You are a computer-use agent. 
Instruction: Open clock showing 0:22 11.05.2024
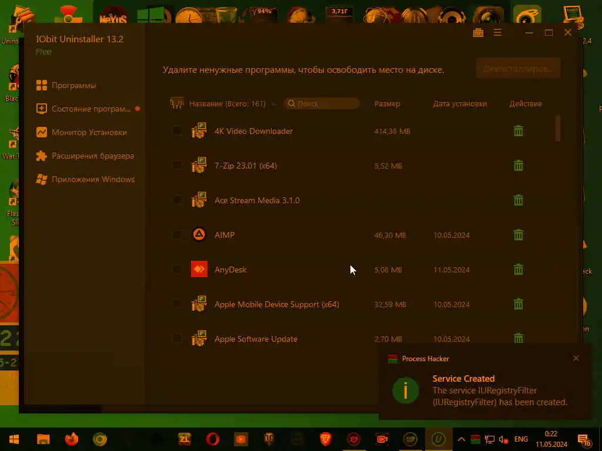point(551,439)
